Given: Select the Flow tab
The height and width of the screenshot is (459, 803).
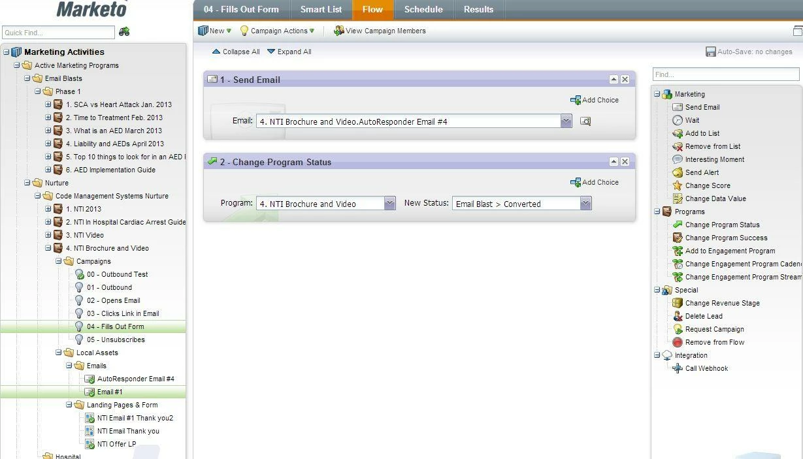Looking at the screenshot, I should click(372, 9).
